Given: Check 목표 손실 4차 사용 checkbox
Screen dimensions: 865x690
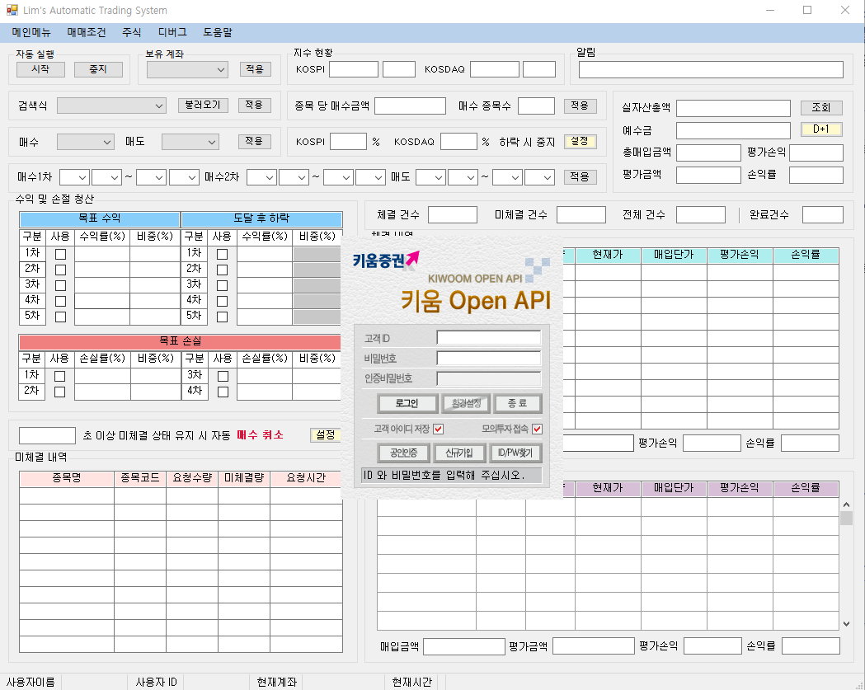Looking at the screenshot, I should coord(223,392).
